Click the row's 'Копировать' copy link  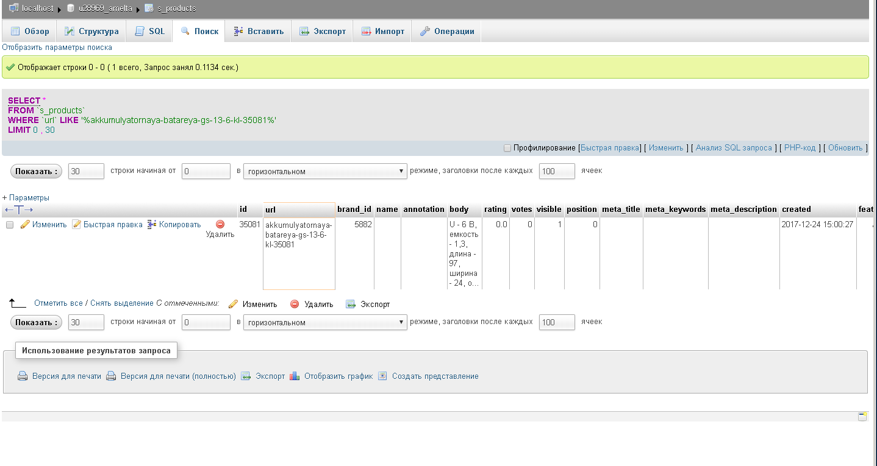coord(174,225)
